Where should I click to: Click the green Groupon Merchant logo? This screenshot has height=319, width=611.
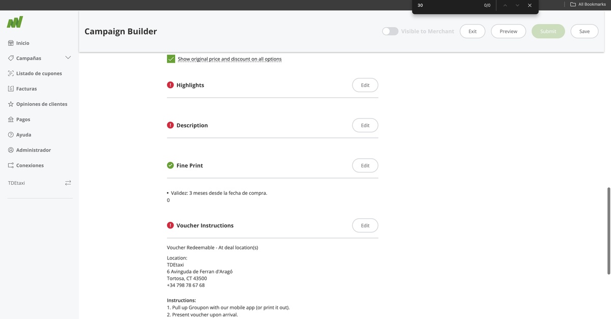pos(15,22)
